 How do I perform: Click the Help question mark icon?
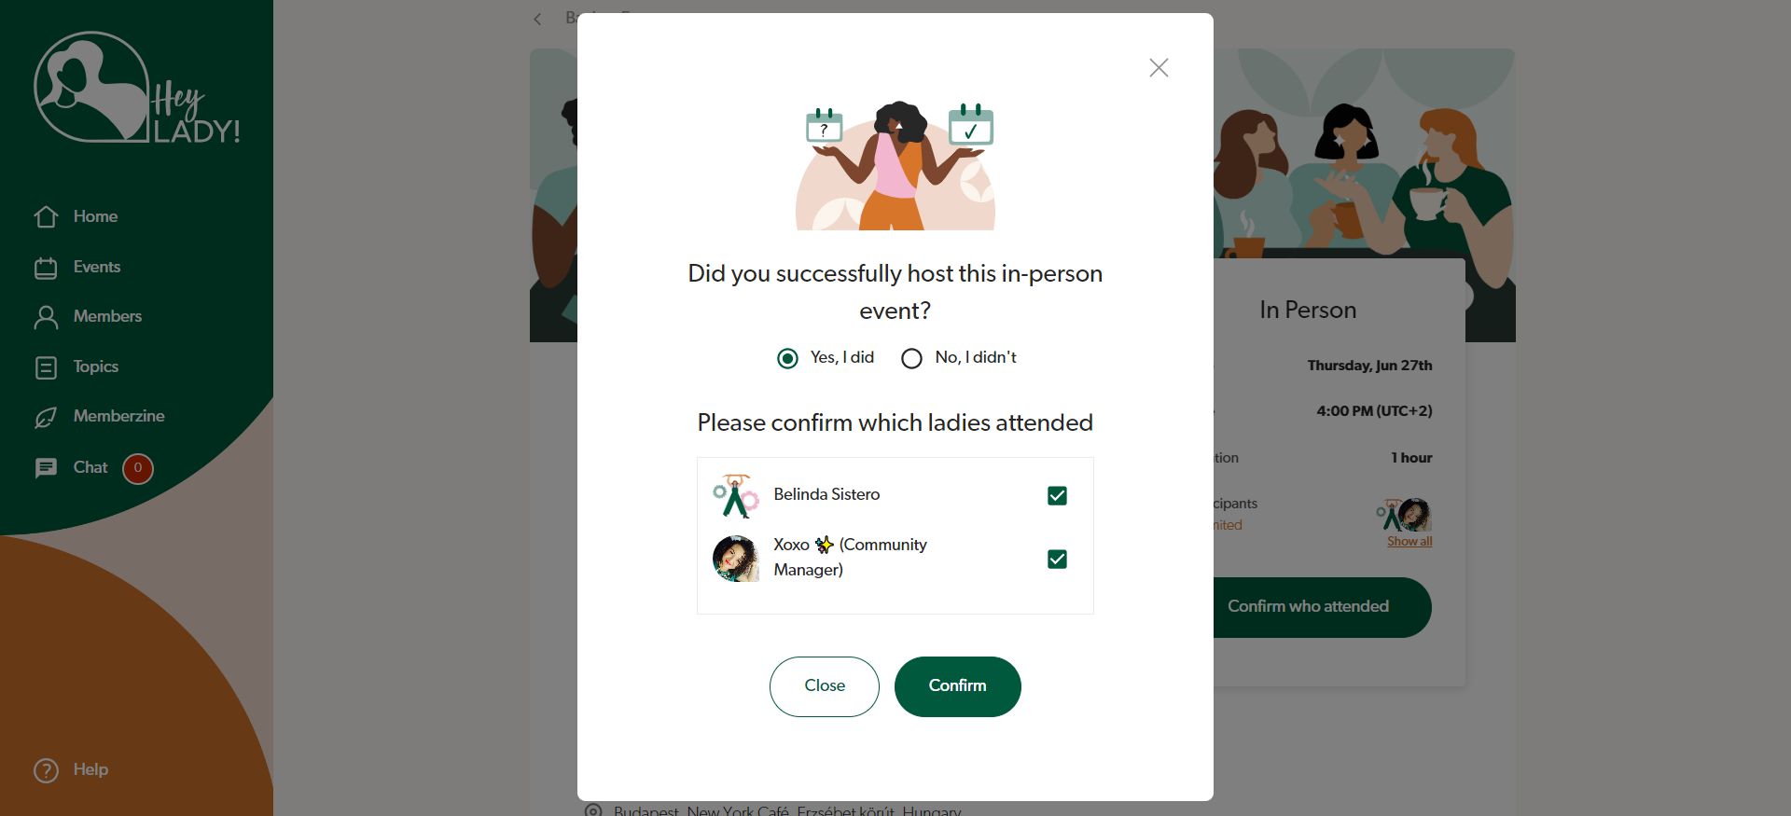click(x=46, y=770)
